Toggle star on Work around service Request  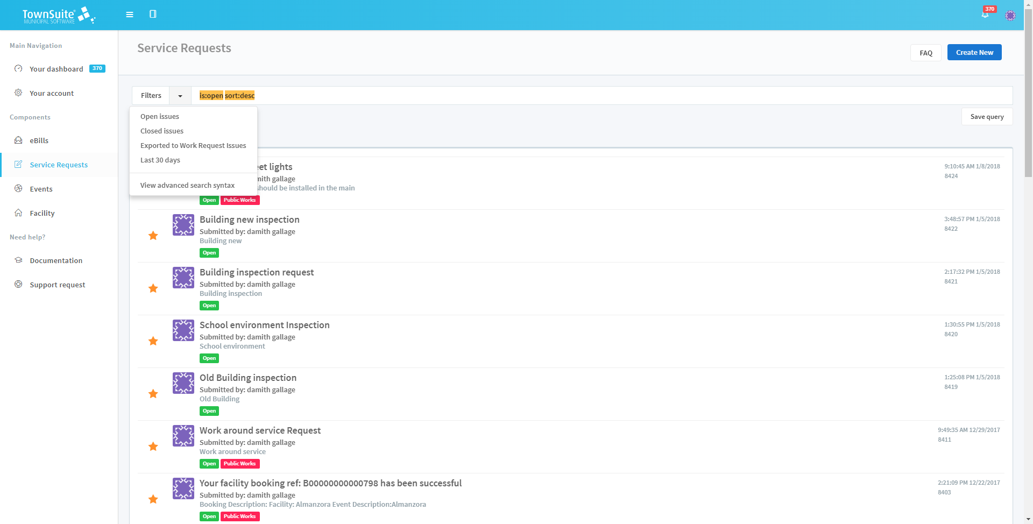[153, 447]
